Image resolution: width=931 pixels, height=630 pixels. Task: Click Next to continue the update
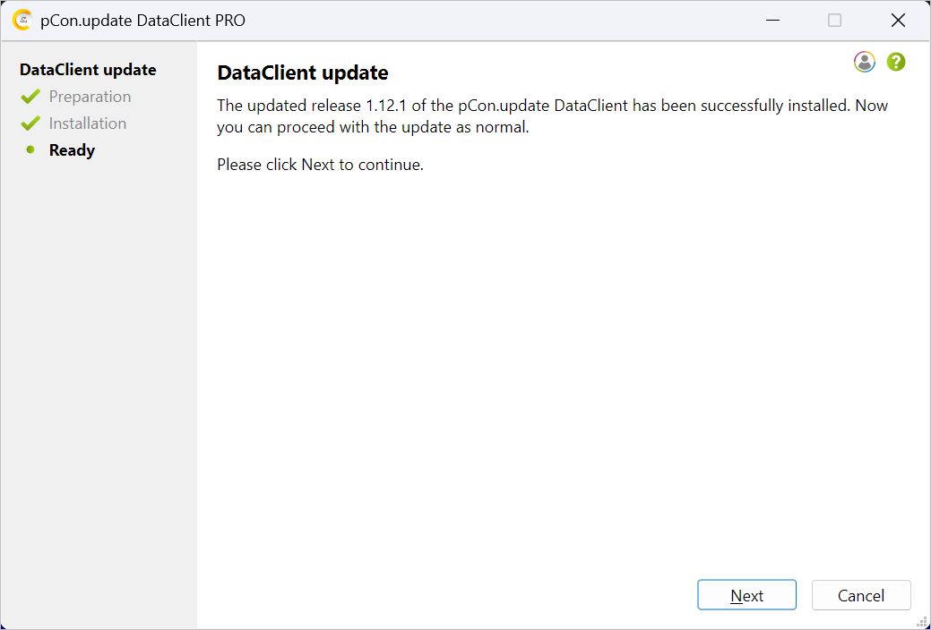coord(747,595)
